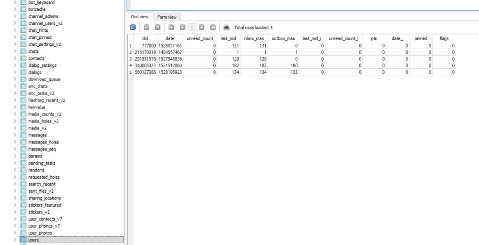This screenshot has width=479, height=245.
Task: Select the did cell 291951576
Action: click(x=145, y=59)
